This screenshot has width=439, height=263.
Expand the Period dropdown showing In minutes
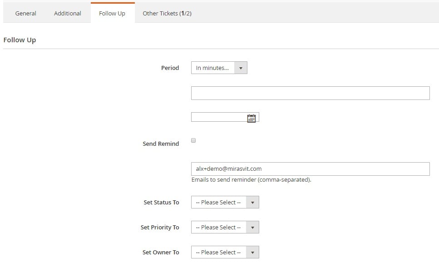pos(219,68)
